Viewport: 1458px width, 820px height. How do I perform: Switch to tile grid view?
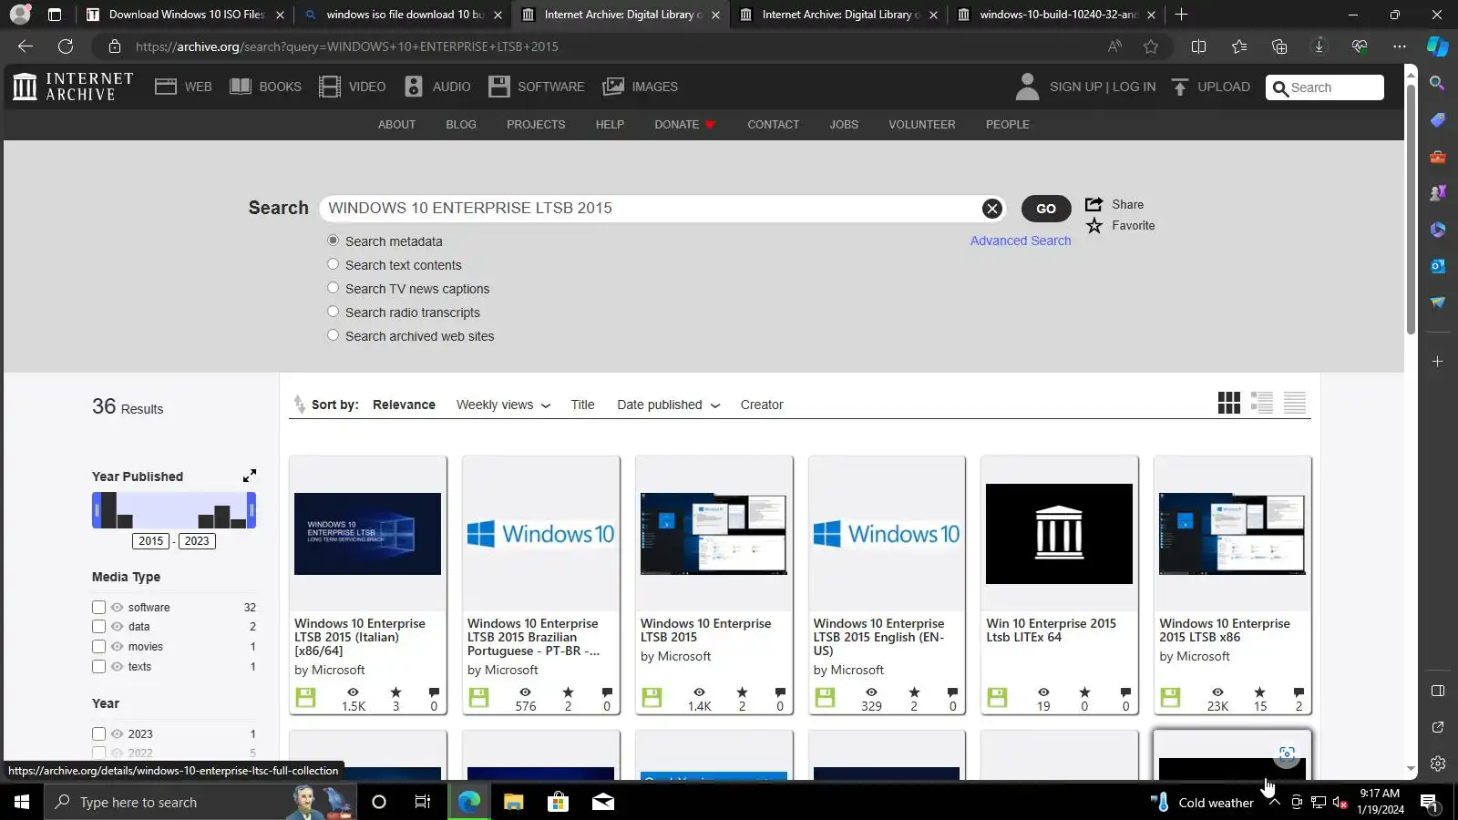pos(1229,403)
